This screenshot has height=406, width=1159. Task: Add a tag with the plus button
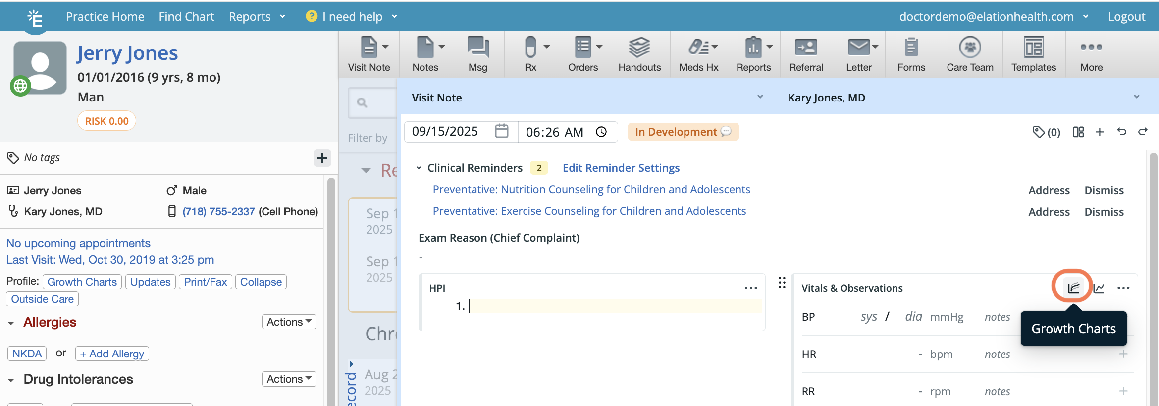pos(322,158)
